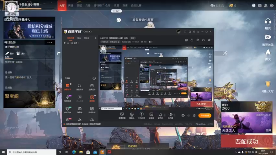Open the 弹幕助手 tool in the toolbox

click(68, 87)
